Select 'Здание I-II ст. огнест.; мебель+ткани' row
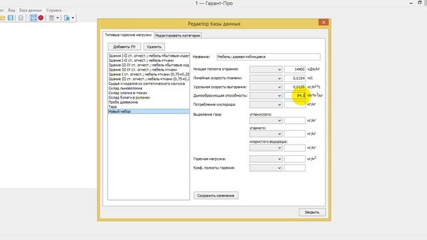 coord(149,61)
